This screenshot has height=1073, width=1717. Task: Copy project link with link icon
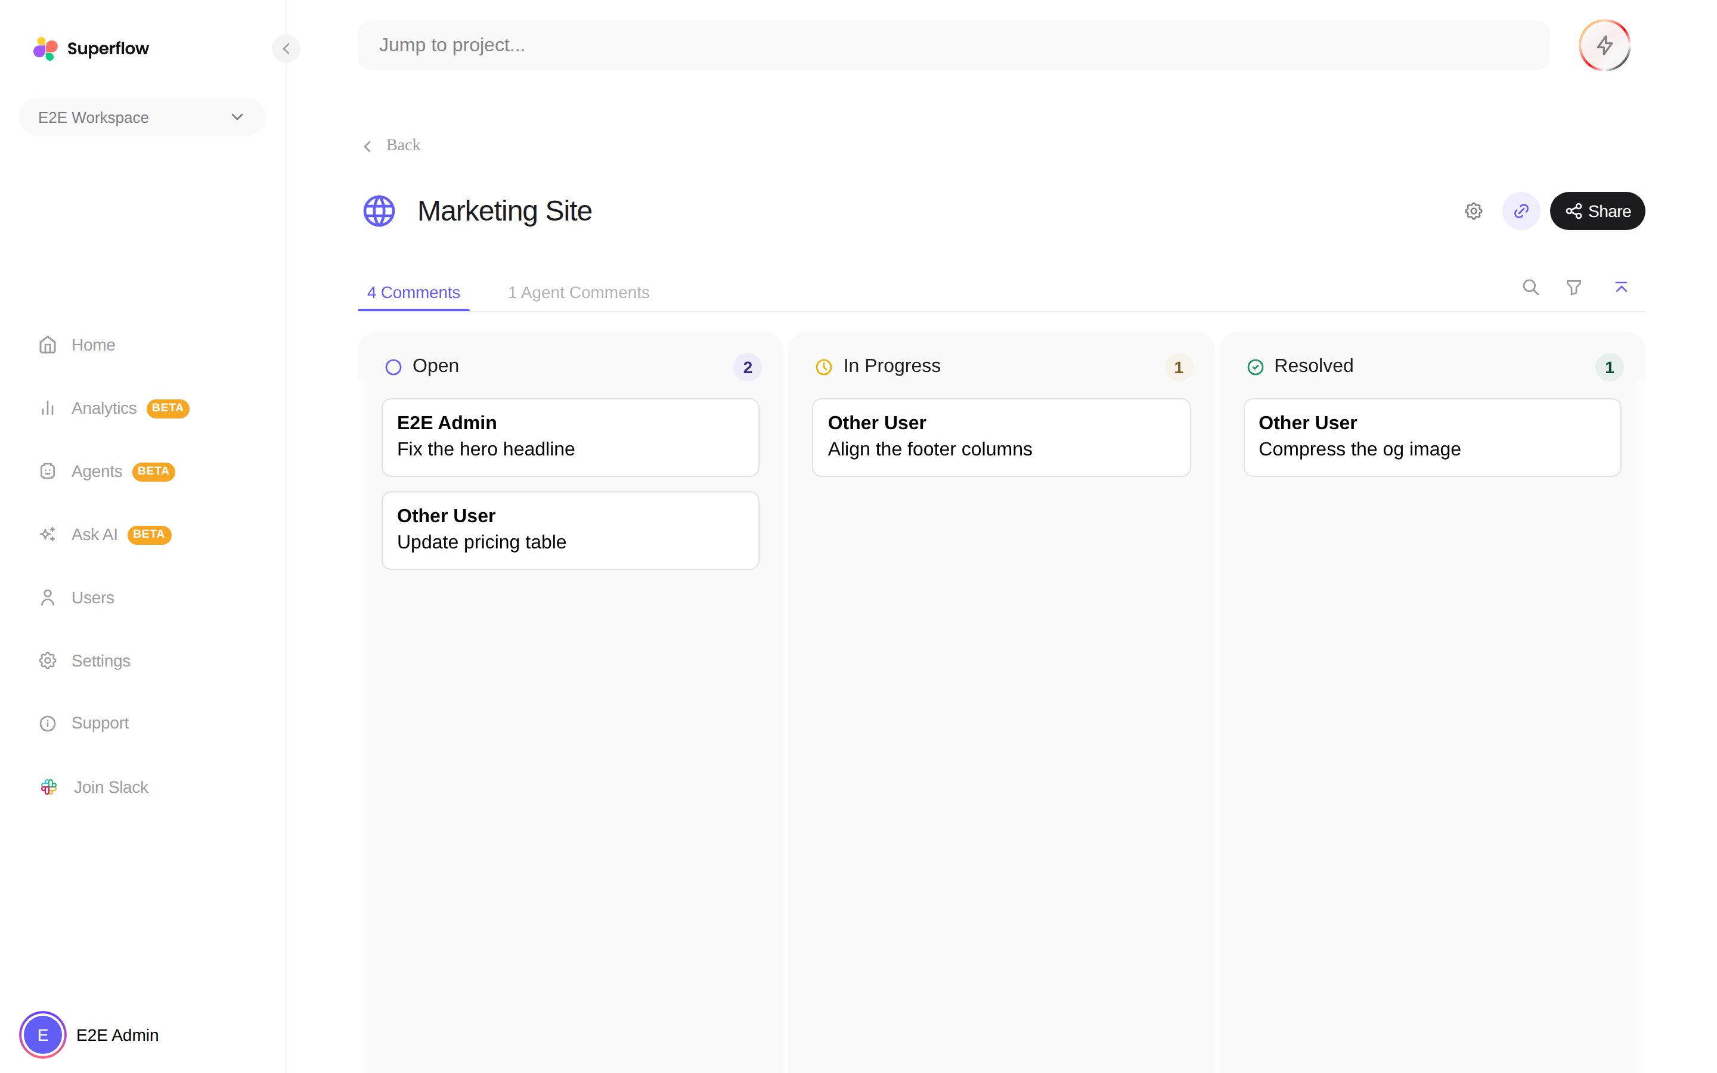point(1520,211)
